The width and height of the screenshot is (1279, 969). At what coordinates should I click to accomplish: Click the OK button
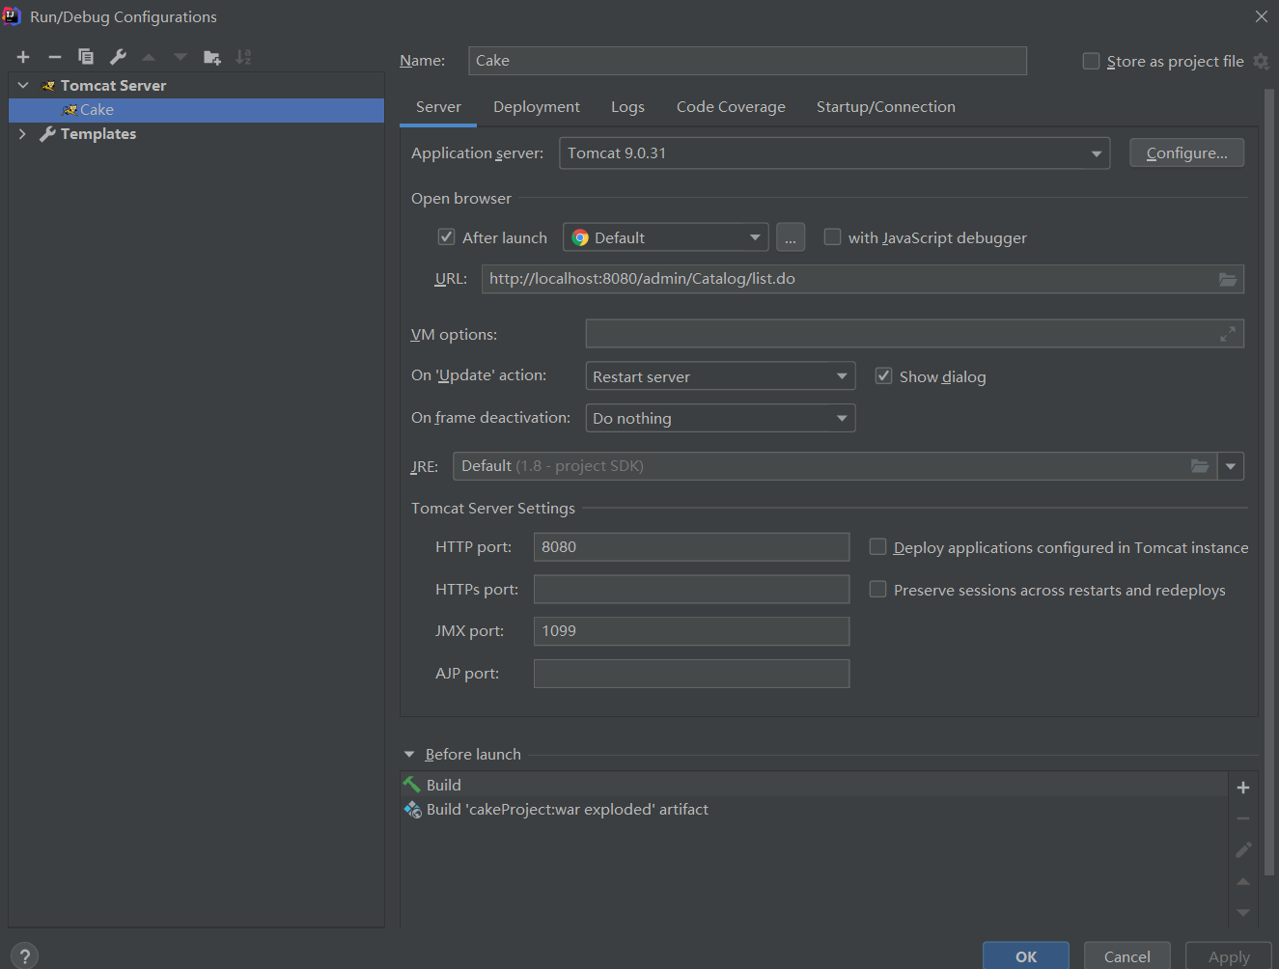tap(1026, 955)
